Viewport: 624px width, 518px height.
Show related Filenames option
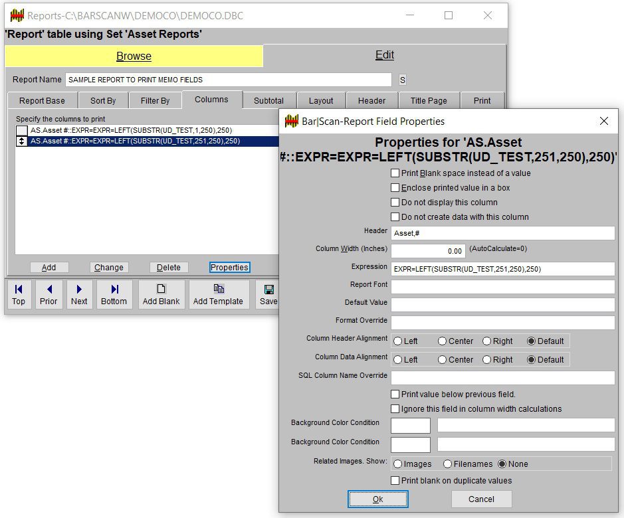click(448, 464)
